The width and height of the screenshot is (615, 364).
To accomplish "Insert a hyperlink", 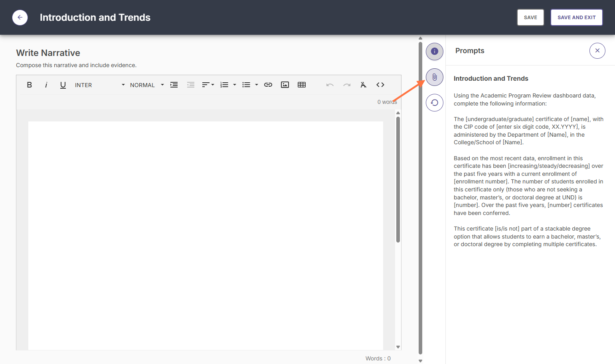I will pos(268,85).
